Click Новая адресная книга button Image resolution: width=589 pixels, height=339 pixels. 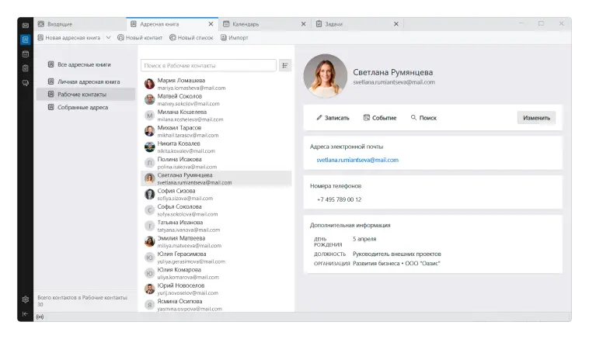pyautogui.click(x=69, y=38)
